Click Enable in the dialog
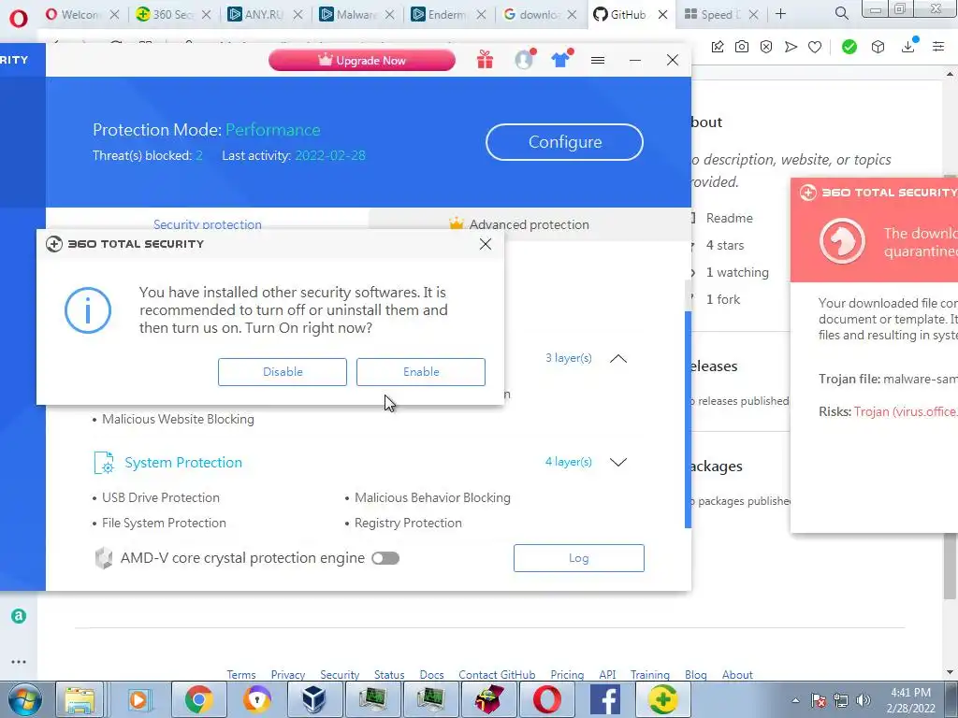Image resolution: width=958 pixels, height=718 pixels. 421,372
